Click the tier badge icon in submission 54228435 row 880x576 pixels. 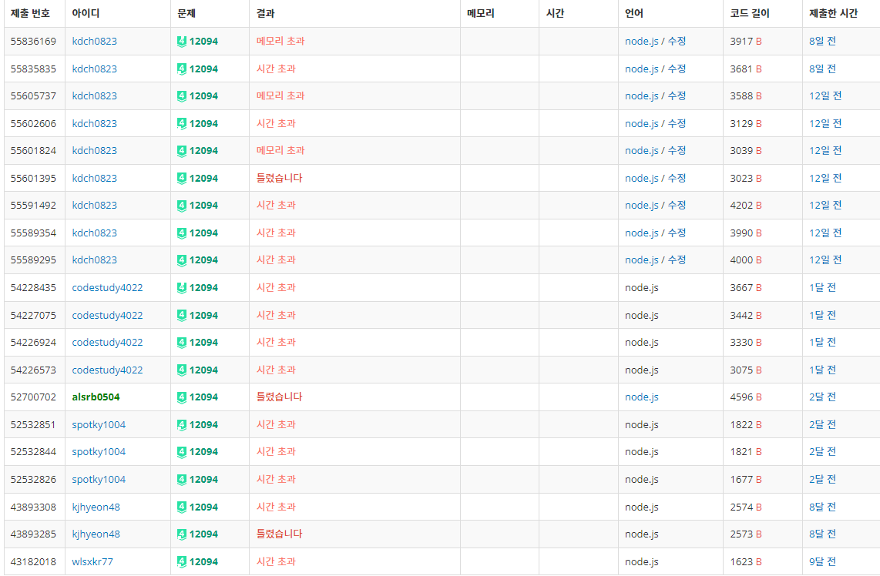pos(181,288)
